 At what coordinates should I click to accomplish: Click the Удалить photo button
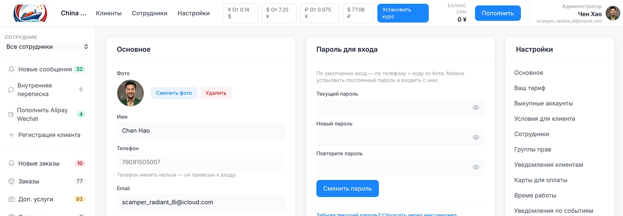tap(216, 93)
